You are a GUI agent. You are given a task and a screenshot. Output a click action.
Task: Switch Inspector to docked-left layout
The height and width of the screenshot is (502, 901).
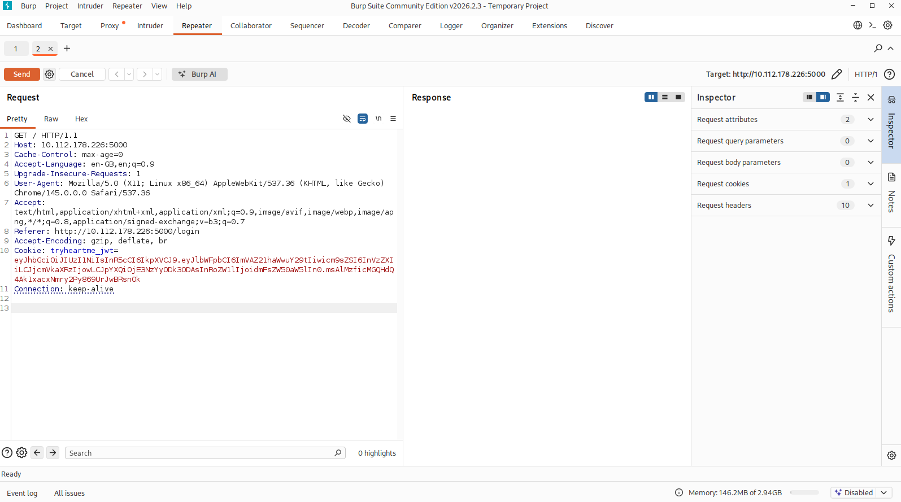(x=809, y=97)
